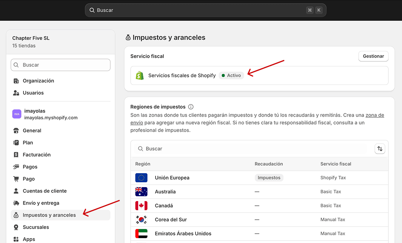Click the Región column header
The width and height of the screenshot is (402, 243).
pos(143,164)
